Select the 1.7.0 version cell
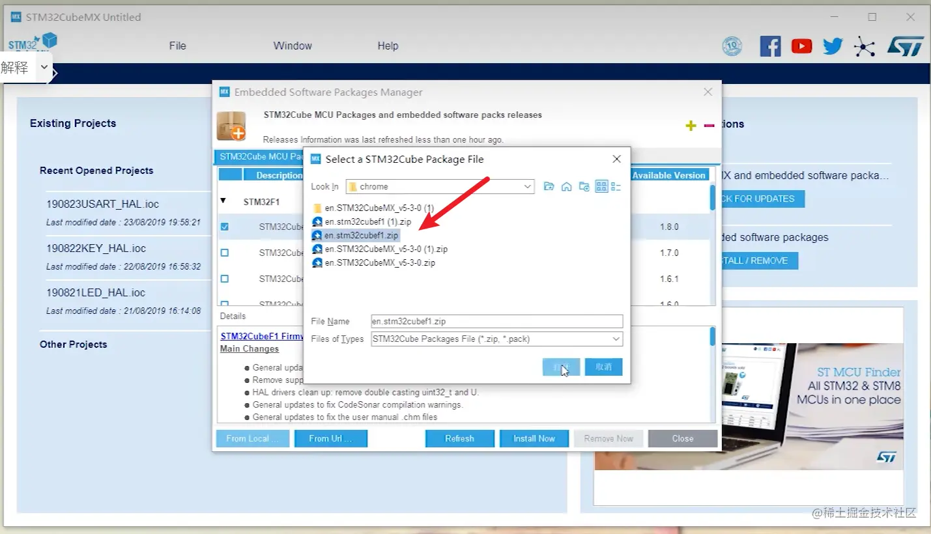Viewport: 931px width, 534px height. (x=669, y=253)
